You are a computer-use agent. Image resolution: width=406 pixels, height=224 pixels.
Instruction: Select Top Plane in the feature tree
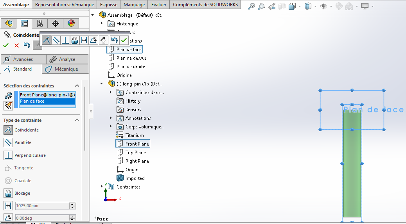[135, 153]
